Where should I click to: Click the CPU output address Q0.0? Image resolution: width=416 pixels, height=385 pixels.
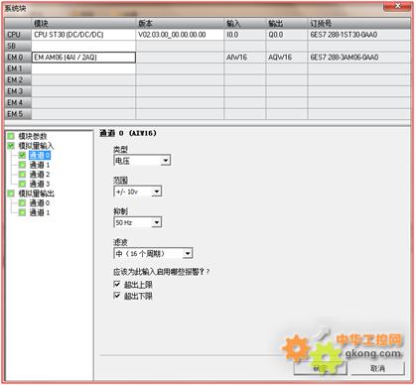tap(287, 35)
